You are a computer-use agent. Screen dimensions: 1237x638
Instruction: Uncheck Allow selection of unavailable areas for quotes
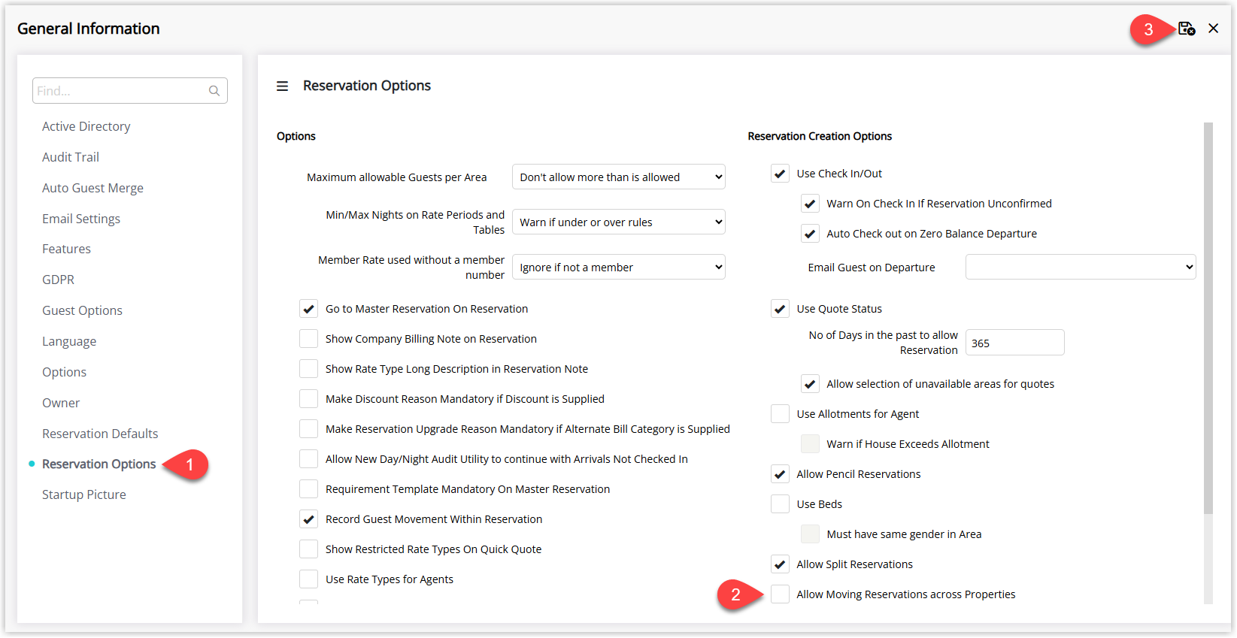click(x=810, y=384)
